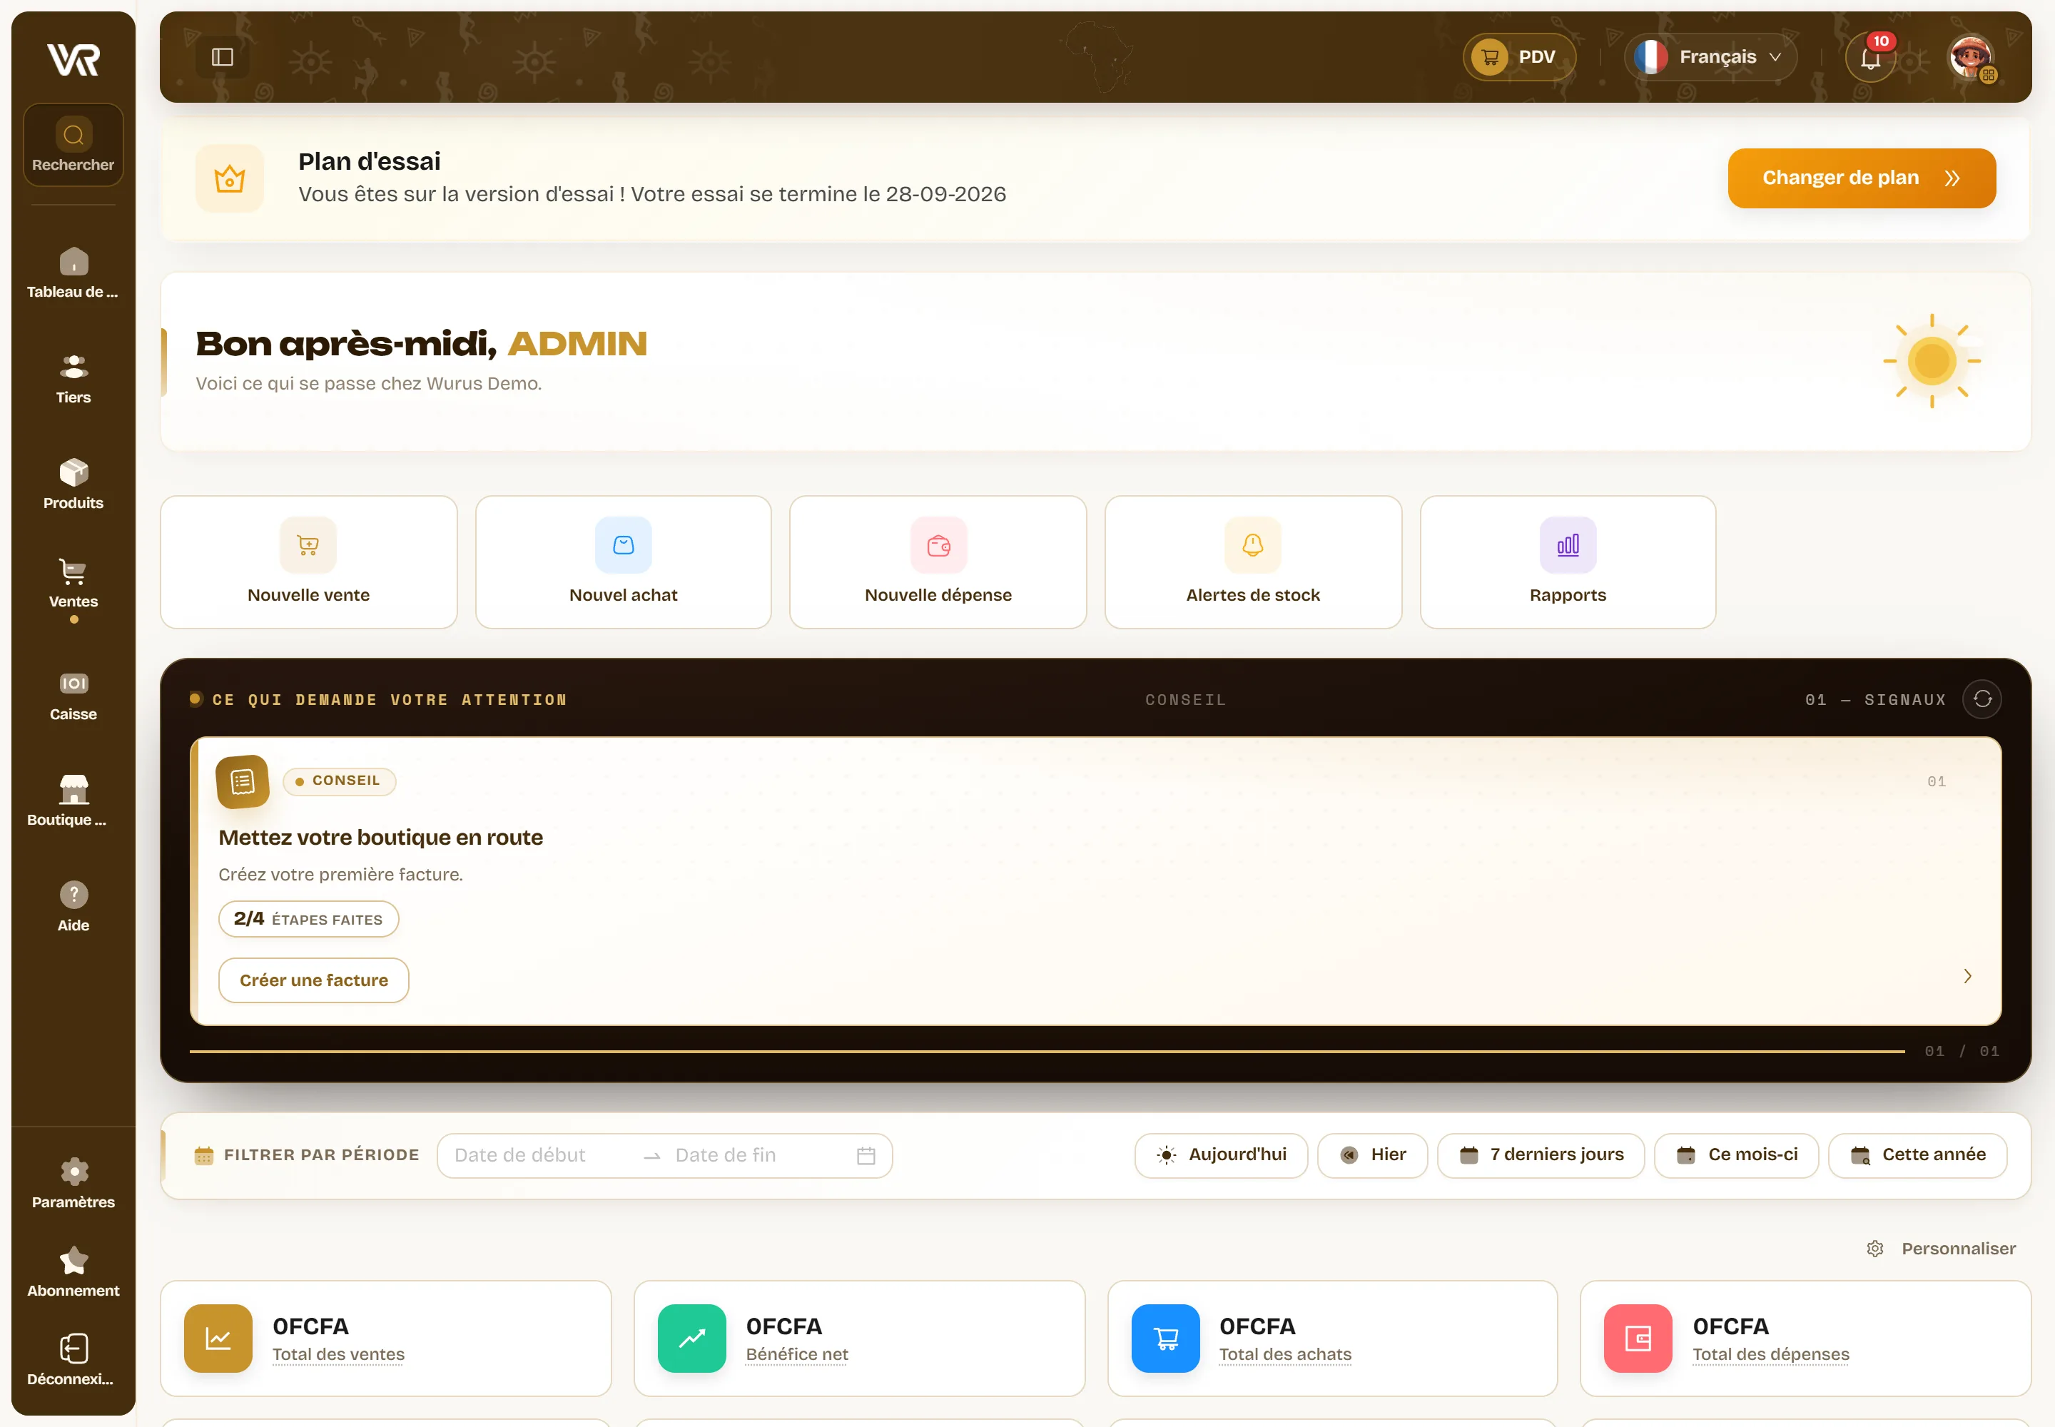Viewport: 2055px width, 1427px height.
Task: Open Caisse register icon in sidebar
Action: [73, 684]
